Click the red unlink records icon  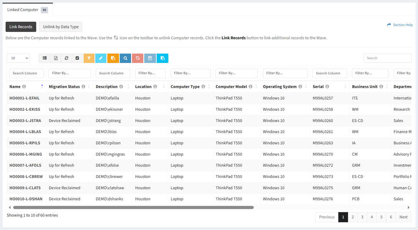(x=138, y=58)
